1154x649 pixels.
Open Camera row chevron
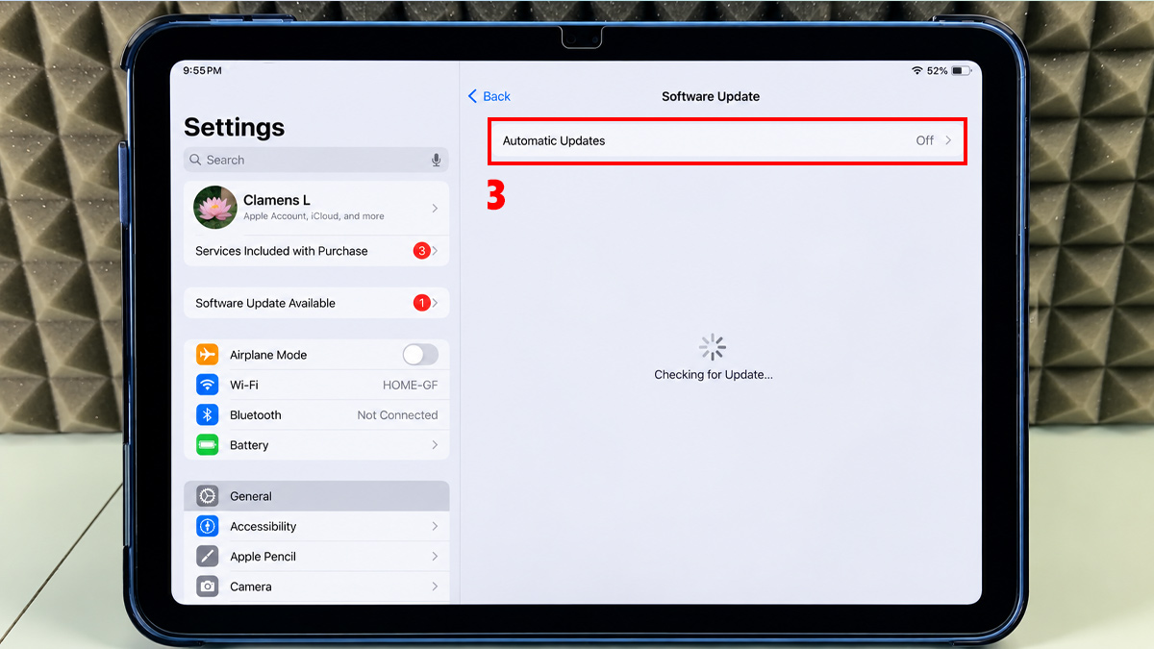click(x=435, y=587)
